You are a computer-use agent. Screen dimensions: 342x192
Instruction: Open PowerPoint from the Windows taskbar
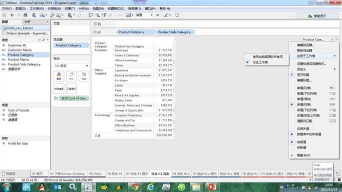tap(212, 187)
